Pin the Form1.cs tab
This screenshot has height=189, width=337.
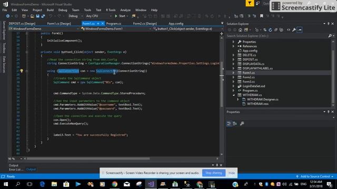tap(98, 24)
